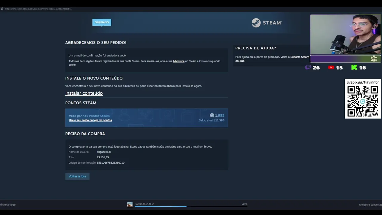
Task: Click Instalar conteúdo link
Action: tap(84, 93)
